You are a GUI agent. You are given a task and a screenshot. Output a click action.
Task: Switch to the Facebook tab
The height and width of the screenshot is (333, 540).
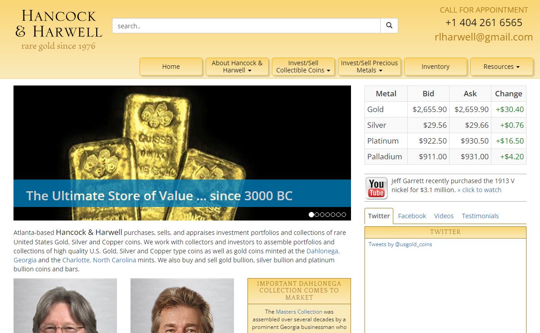coord(412,216)
